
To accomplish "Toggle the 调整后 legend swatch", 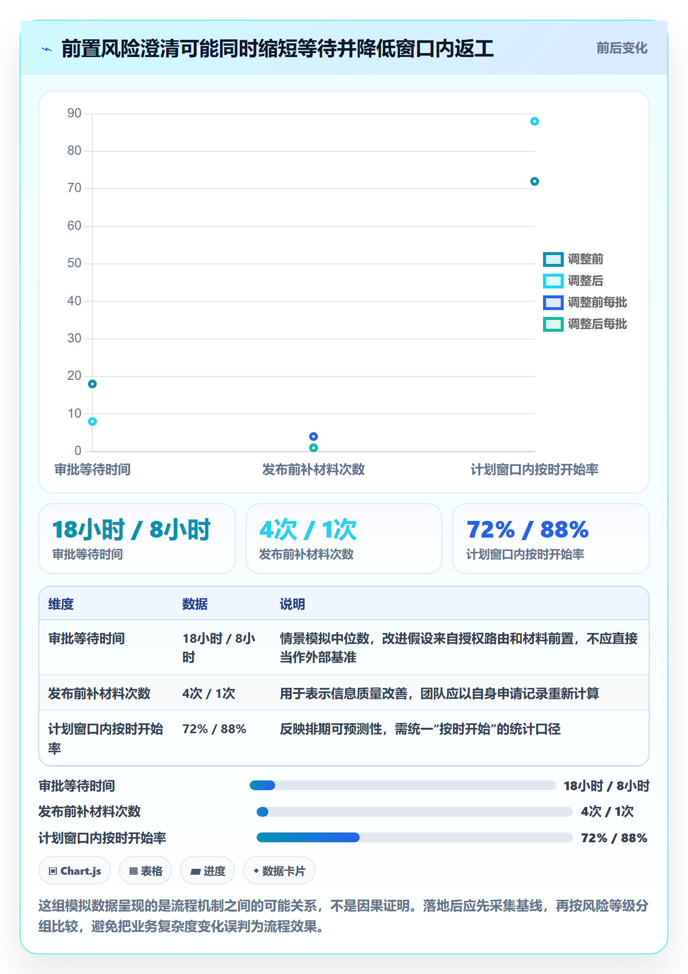I will click(x=553, y=281).
